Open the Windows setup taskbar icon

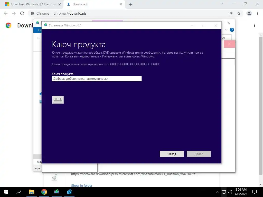57,192
